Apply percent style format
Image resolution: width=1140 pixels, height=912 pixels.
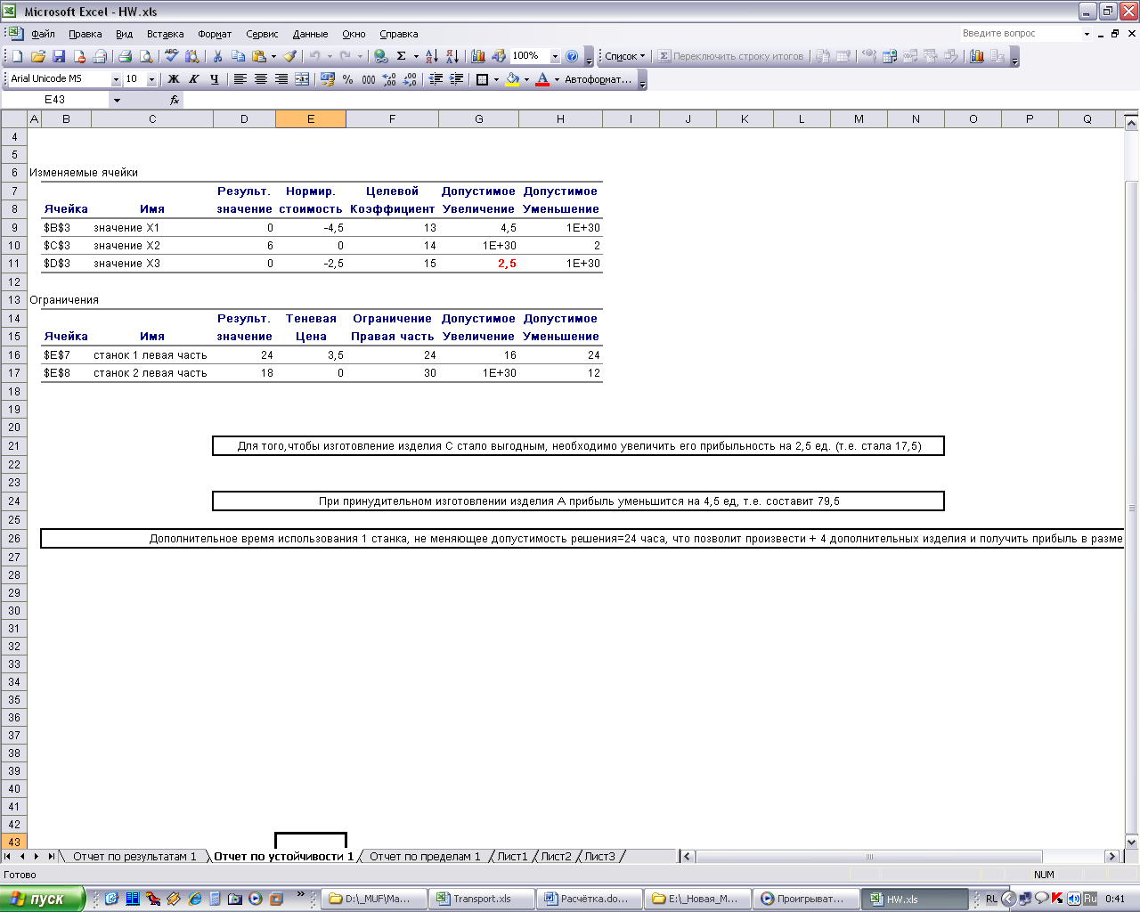coord(348,79)
